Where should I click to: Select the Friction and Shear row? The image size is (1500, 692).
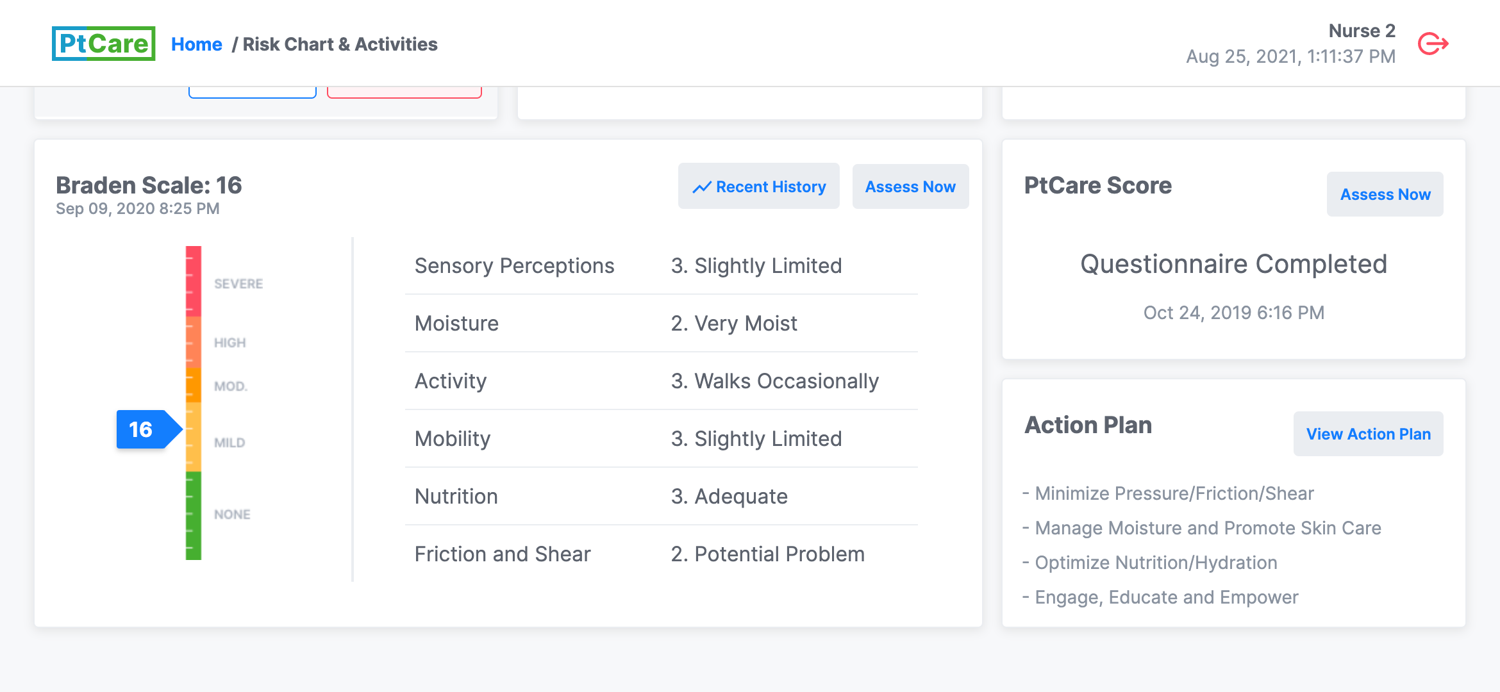pos(661,554)
